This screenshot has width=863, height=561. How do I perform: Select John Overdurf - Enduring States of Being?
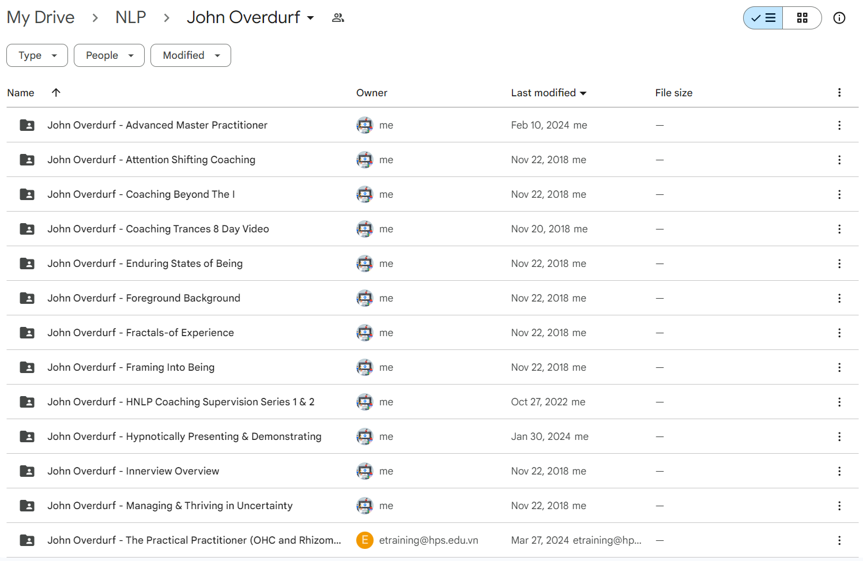click(x=145, y=263)
